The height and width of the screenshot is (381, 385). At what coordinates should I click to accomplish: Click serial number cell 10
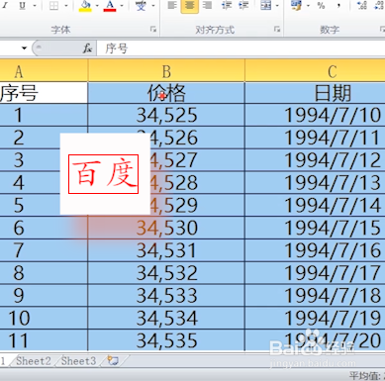click(44, 318)
